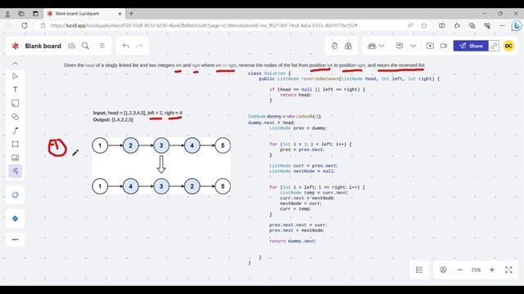The image size is (524, 294).
Task: Select node 3 in top linked list
Action: pyautogui.click(x=161, y=145)
